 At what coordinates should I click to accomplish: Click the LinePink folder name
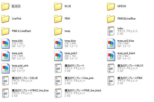(17, 19)
